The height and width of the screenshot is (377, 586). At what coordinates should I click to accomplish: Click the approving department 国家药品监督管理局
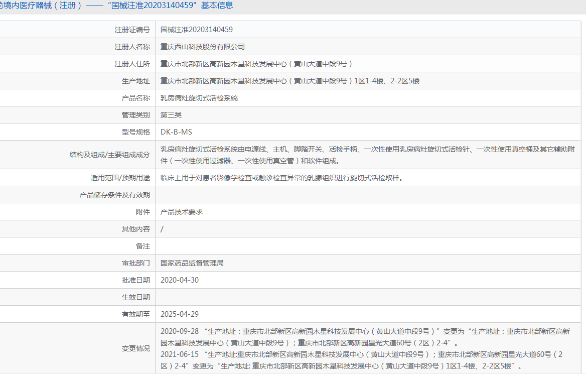[192, 263]
